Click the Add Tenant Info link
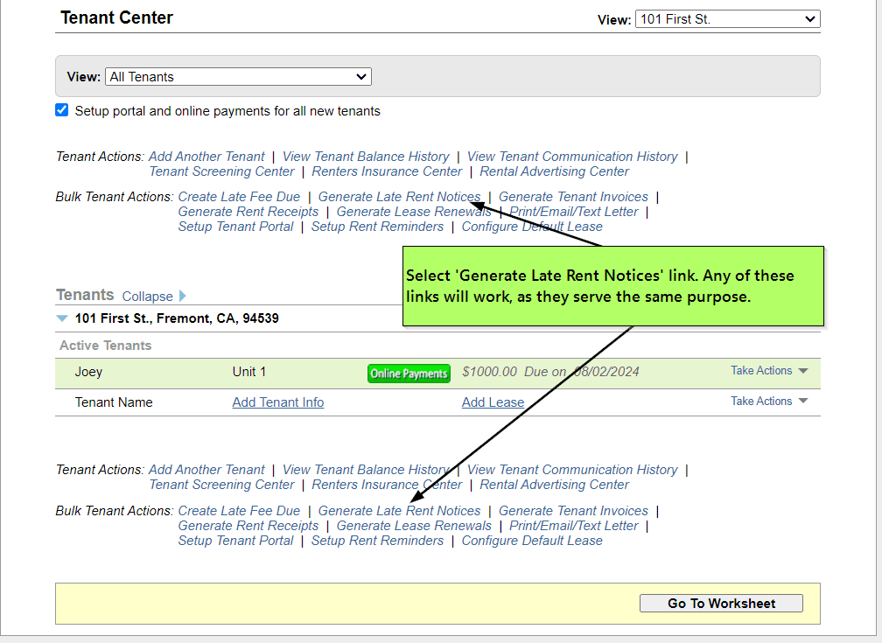 point(278,402)
